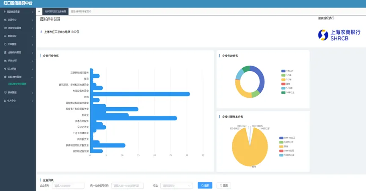Click the gears icon for 运营中心
Viewport: 366px width, 191px height.
pos(5,20)
